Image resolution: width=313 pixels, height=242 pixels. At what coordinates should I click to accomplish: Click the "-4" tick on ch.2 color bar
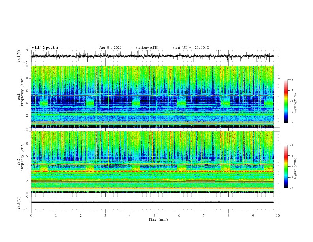pyautogui.click(x=291, y=156)
